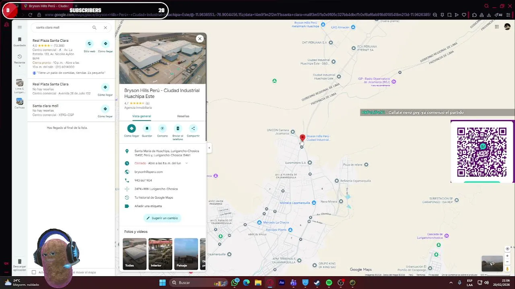The height and width of the screenshot is (289, 515).
Task: Open Windows Start menu
Action: pyautogui.click(x=162, y=283)
